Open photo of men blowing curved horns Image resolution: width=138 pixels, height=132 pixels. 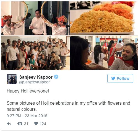click(x=35, y=18)
